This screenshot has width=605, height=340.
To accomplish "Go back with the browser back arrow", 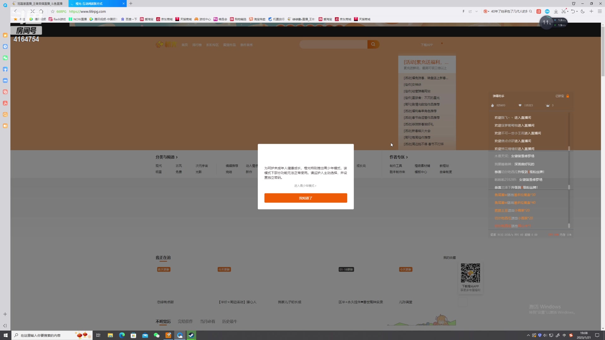I will click(x=15, y=11).
